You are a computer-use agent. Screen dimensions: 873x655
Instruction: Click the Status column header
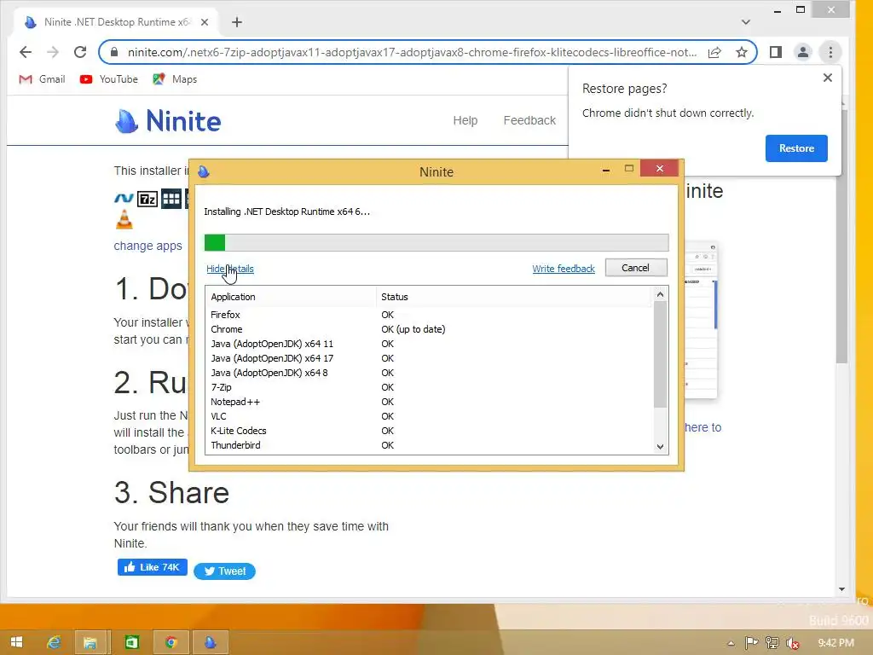tap(512, 297)
